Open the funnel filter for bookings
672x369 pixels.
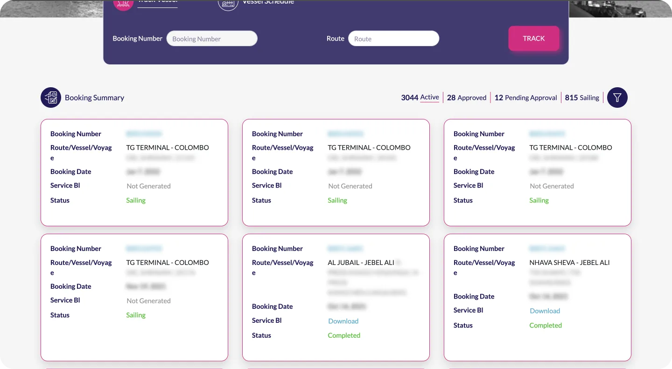[x=617, y=97]
